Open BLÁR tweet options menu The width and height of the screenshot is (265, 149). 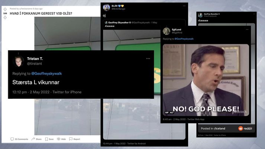coord(184,6)
